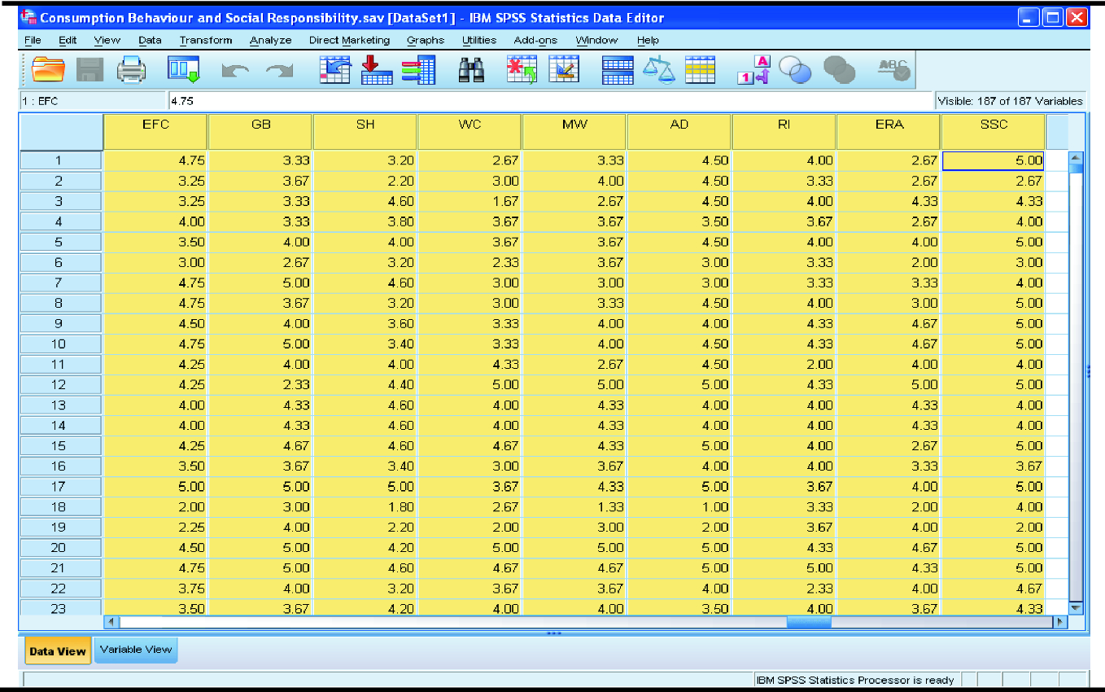This screenshot has width=1105, height=692.
Task: Click the Use Variable Sets circles icon
Action: [795, 71]
